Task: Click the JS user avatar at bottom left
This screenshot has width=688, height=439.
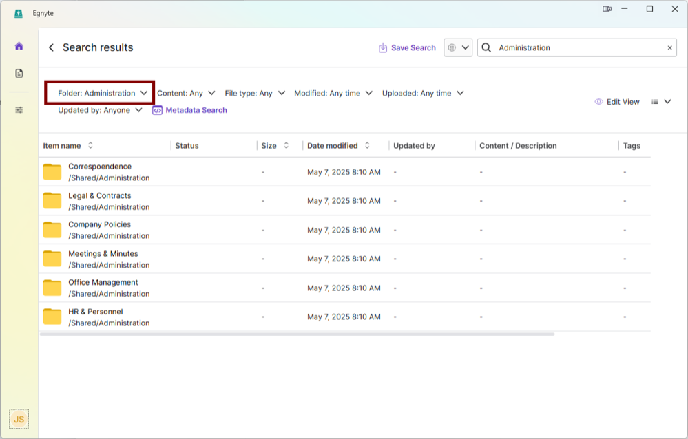Action: coord(19,419)
